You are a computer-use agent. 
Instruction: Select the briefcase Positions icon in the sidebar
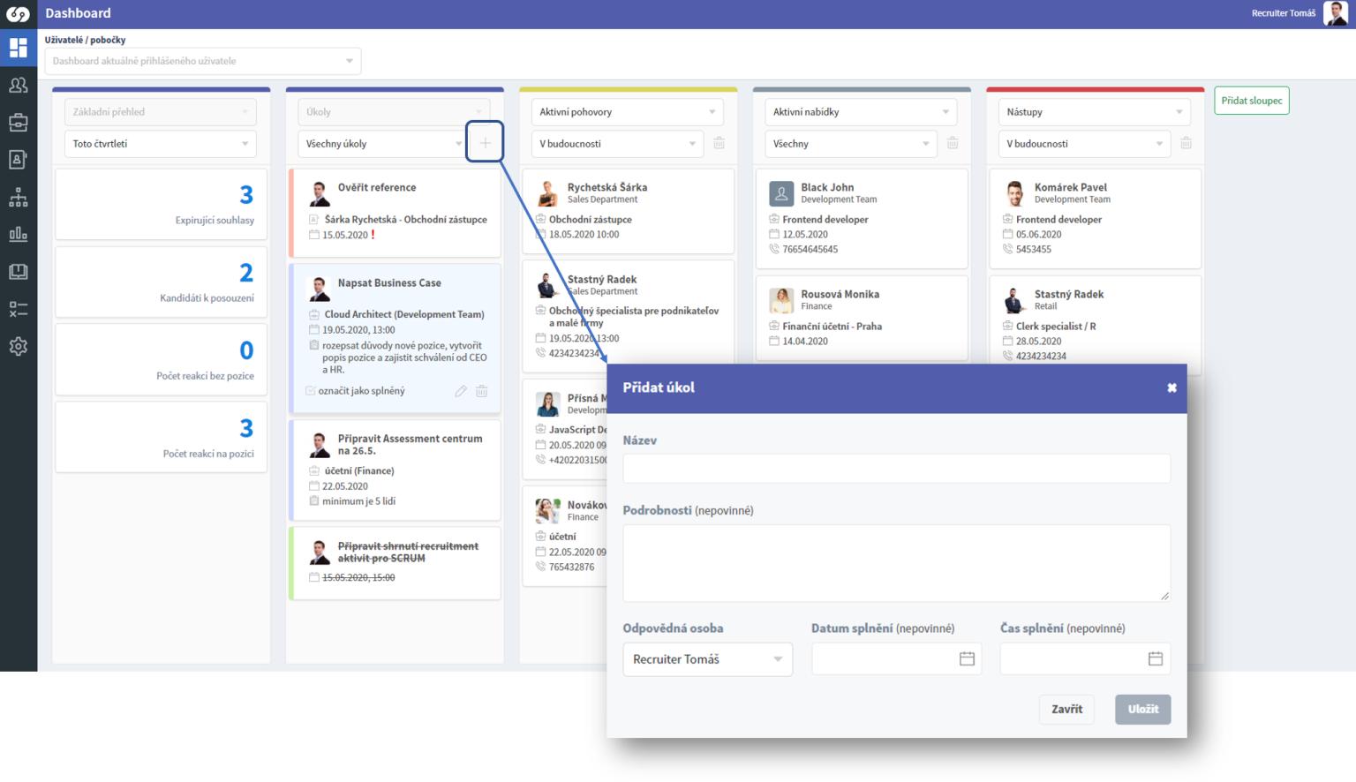pos(19,123)
